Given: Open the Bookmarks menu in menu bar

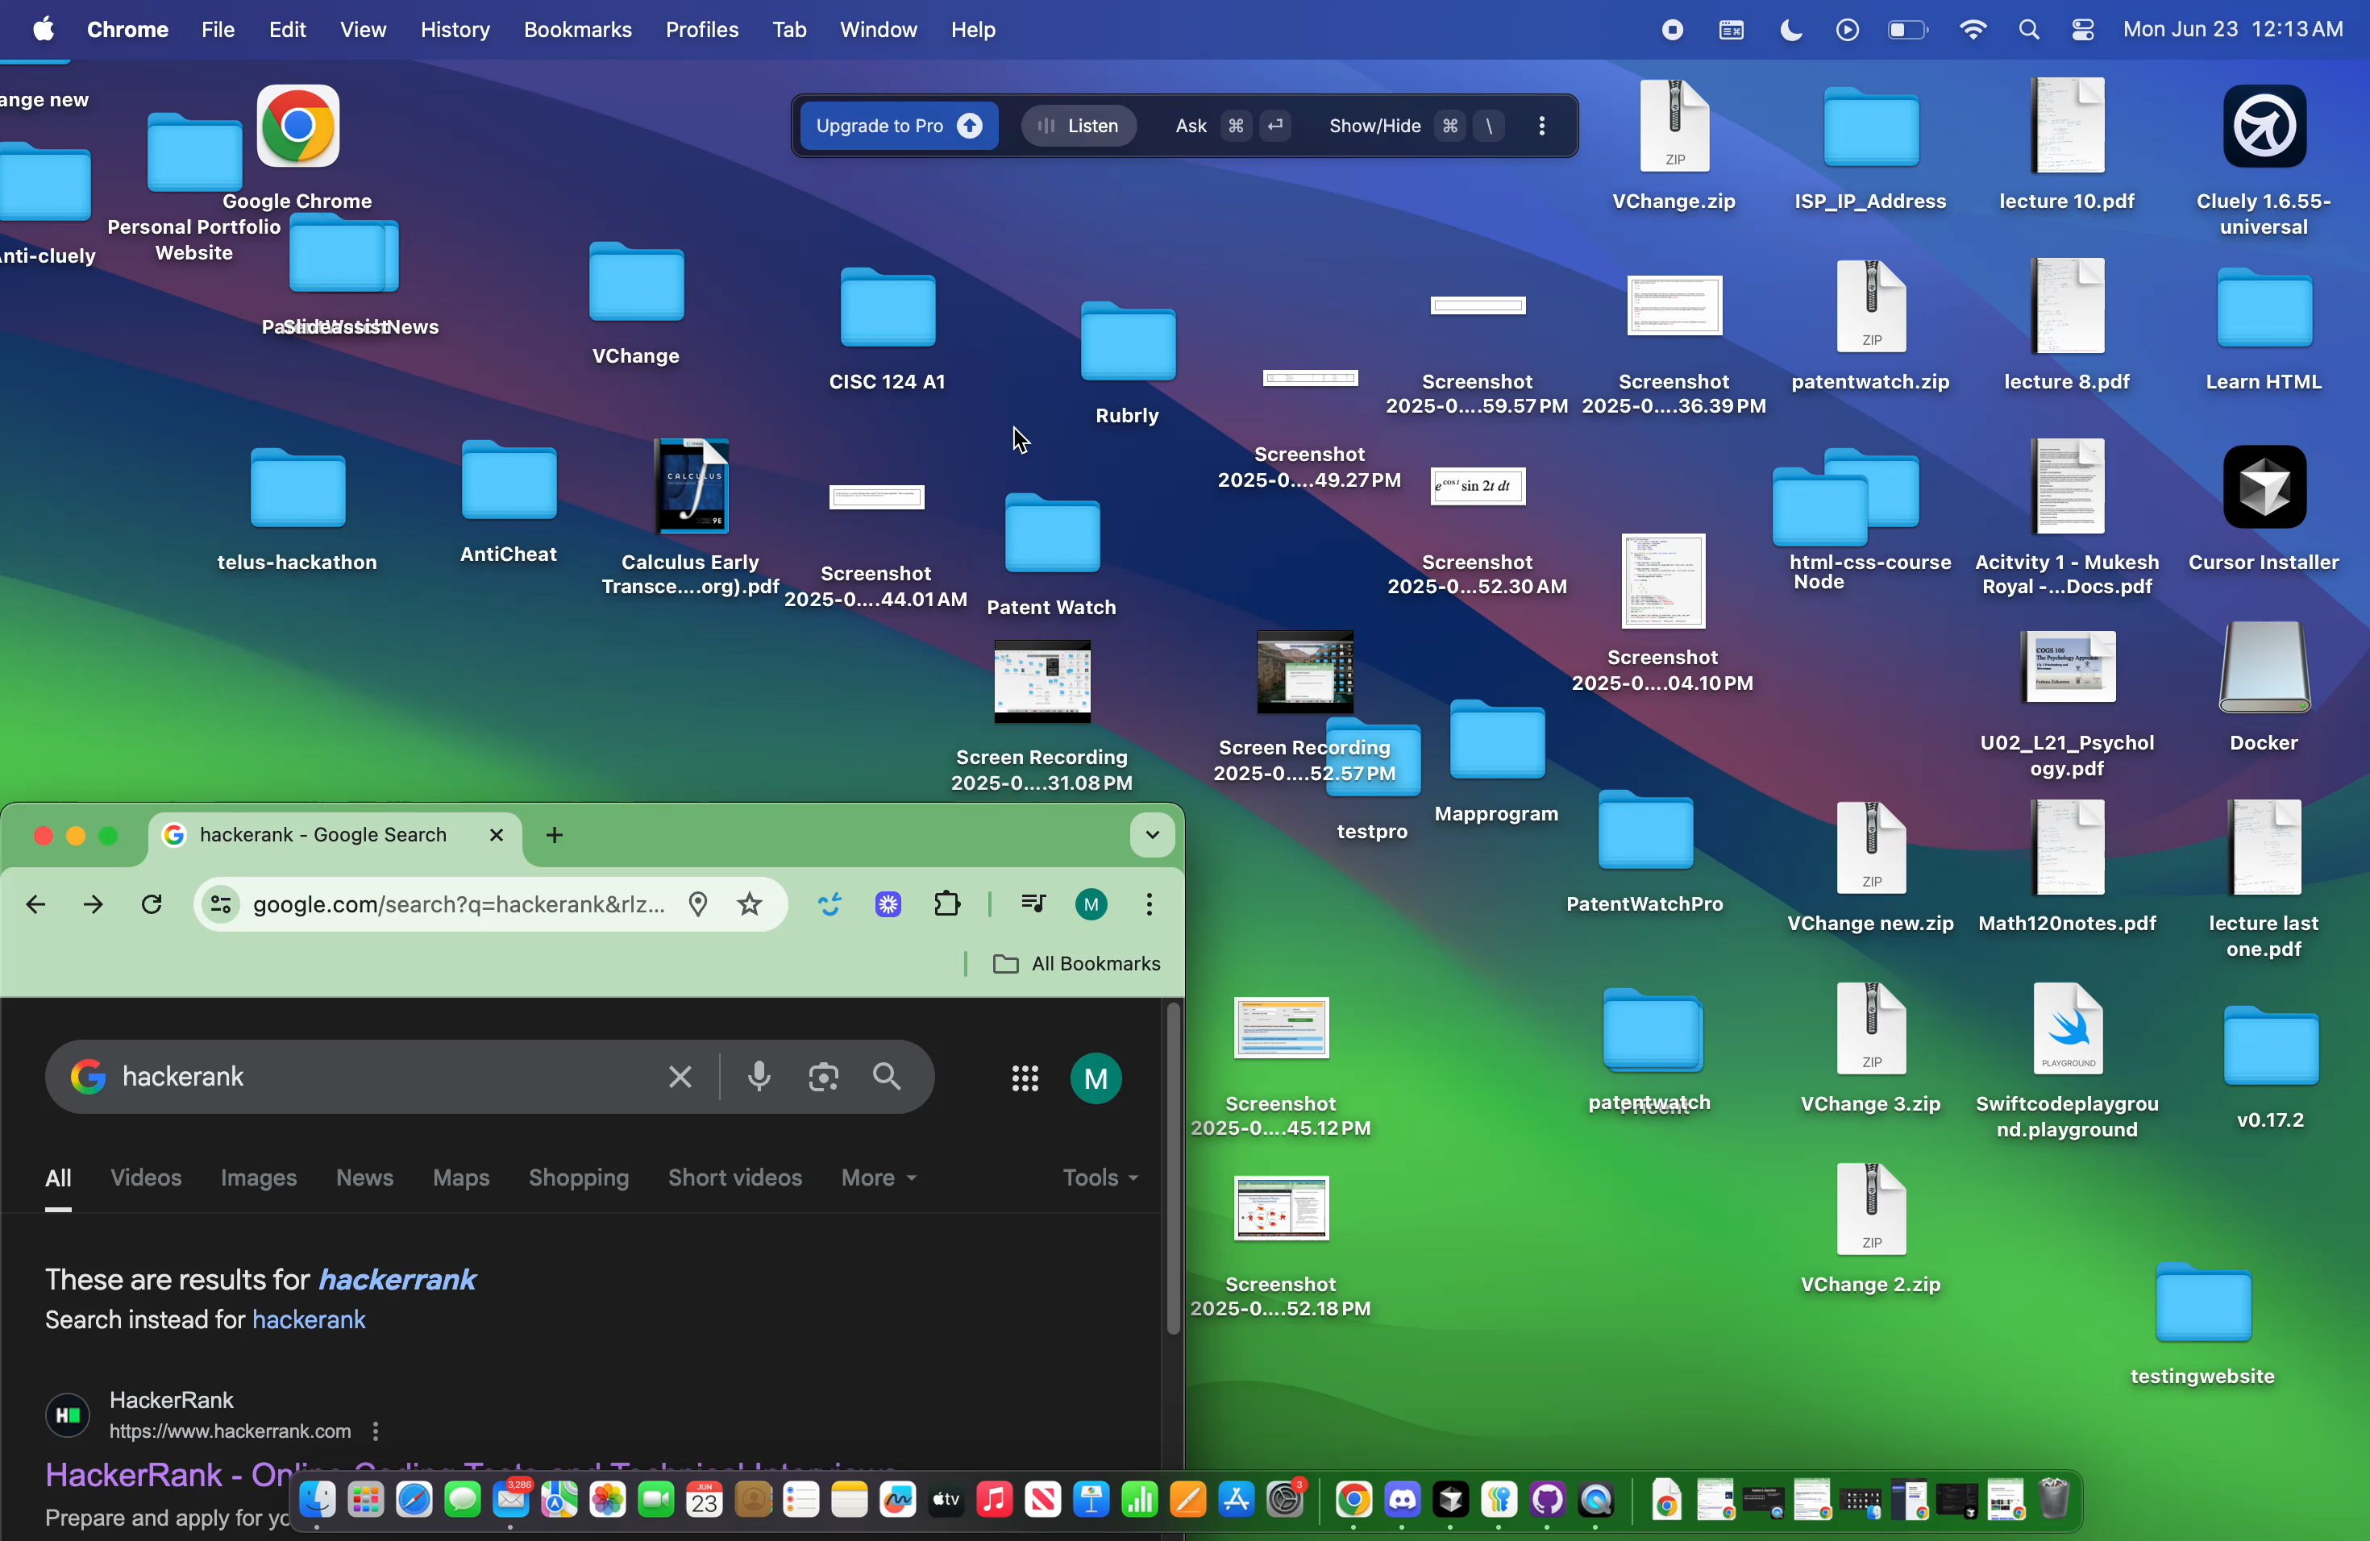Looking at the screenshot, I should 577,30.
